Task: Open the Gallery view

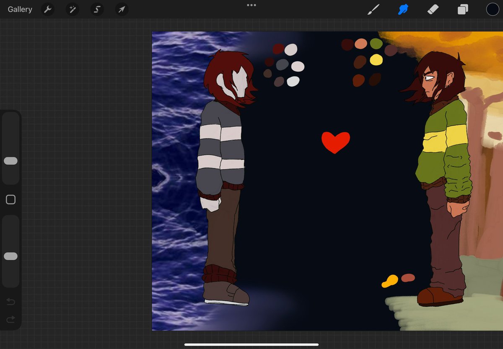Action: tap(20, 9)
